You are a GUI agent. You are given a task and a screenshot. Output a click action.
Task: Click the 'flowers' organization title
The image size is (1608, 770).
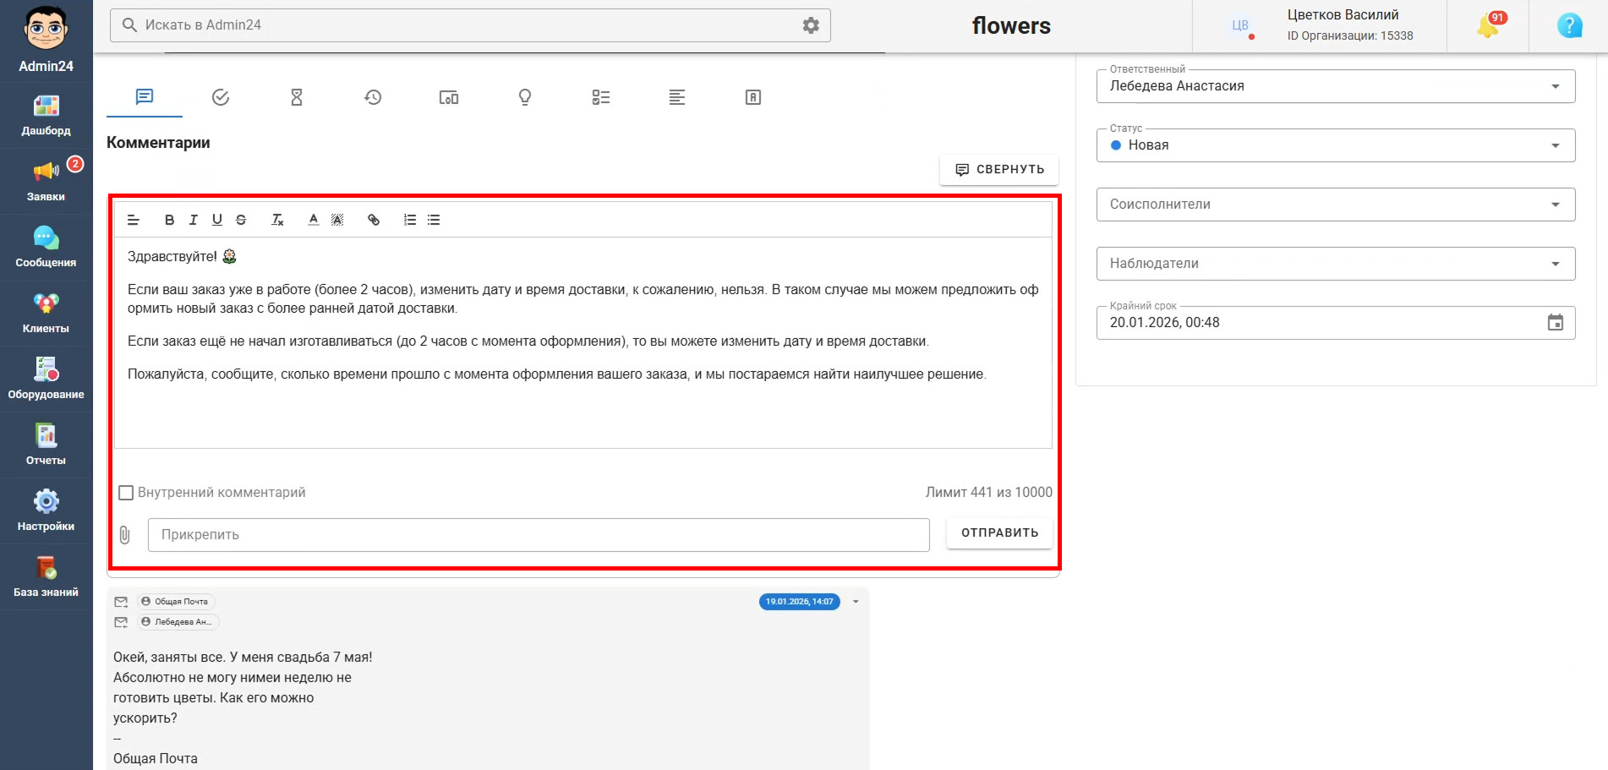pyautogui.click(x=1011, y=26)
